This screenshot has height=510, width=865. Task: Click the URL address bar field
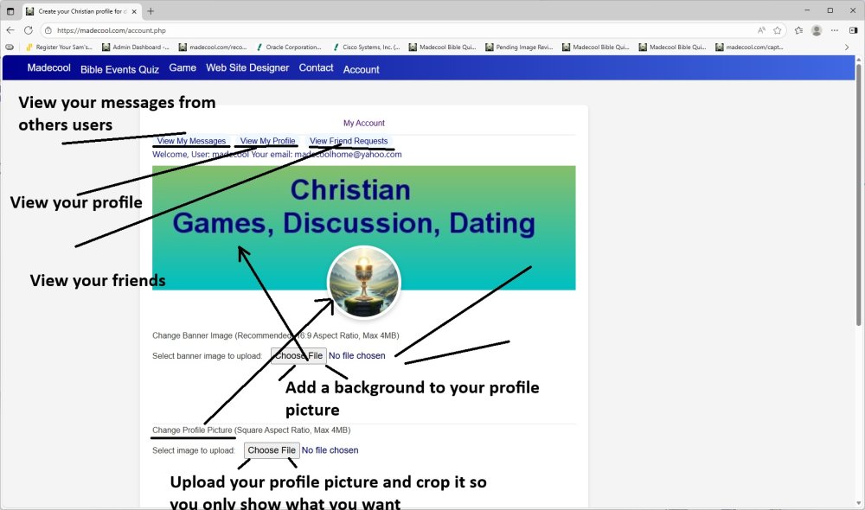pyautogui.click(x=389, y=29)
